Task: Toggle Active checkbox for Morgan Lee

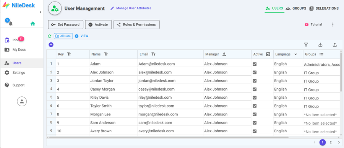Action: (x=255, y=114)
